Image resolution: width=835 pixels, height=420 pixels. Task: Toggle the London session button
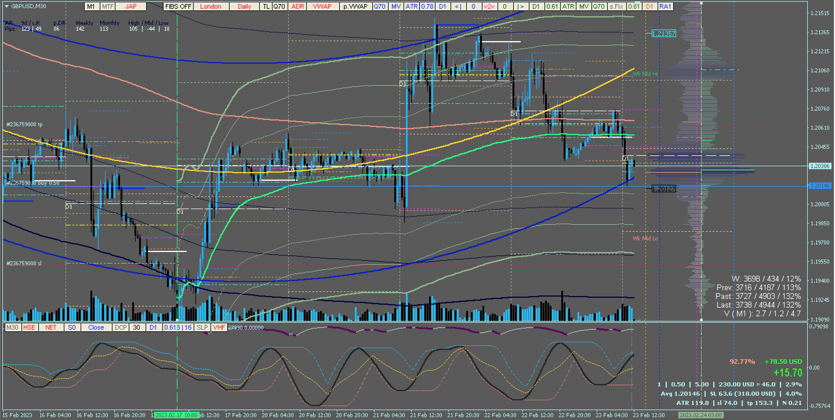(x=210, y=6)
